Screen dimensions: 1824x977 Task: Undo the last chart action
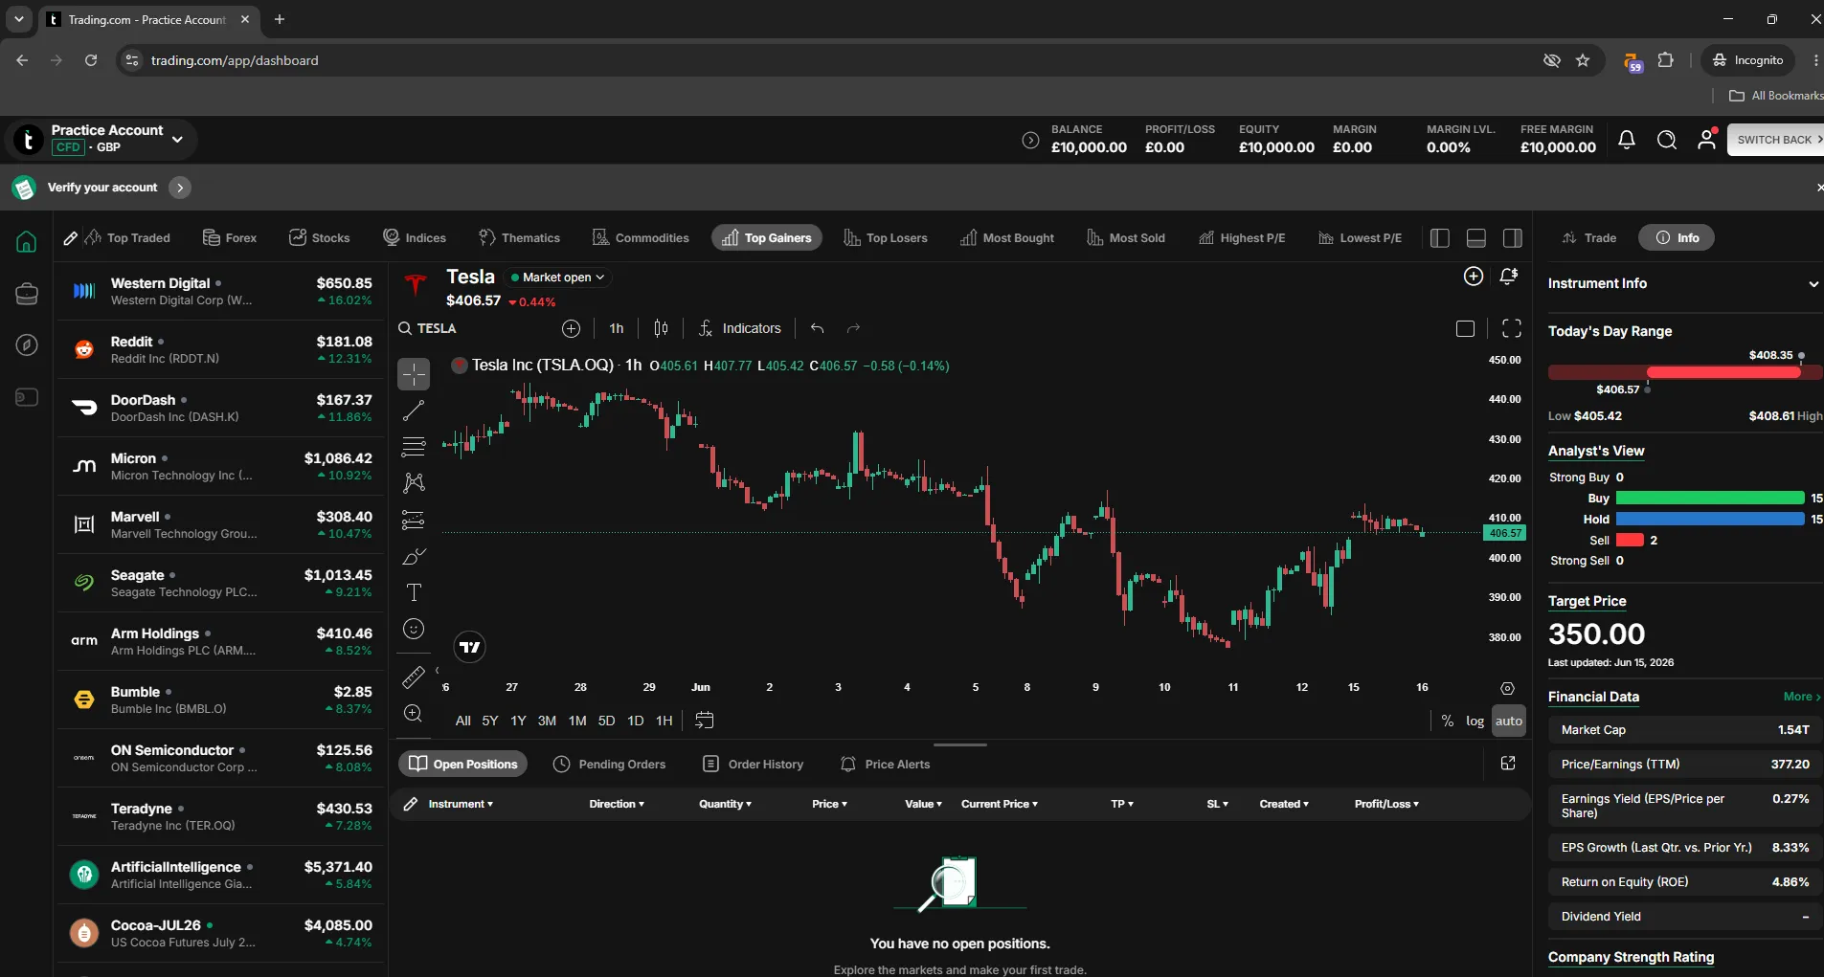pos(817,328)
